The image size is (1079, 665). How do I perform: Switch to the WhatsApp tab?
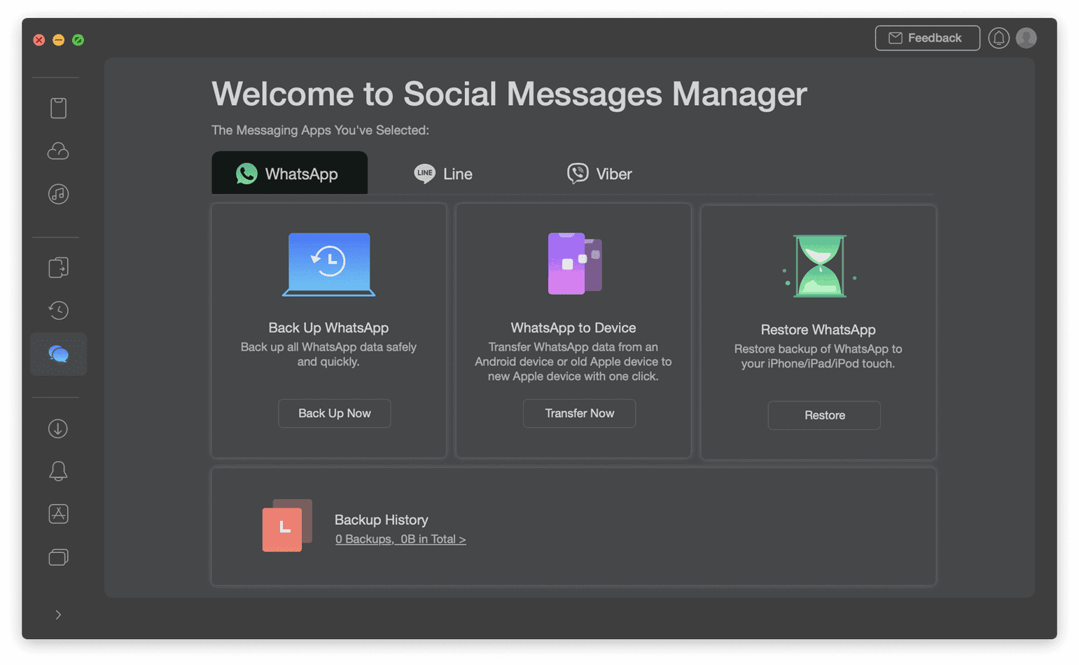click(x=289, y=173)
